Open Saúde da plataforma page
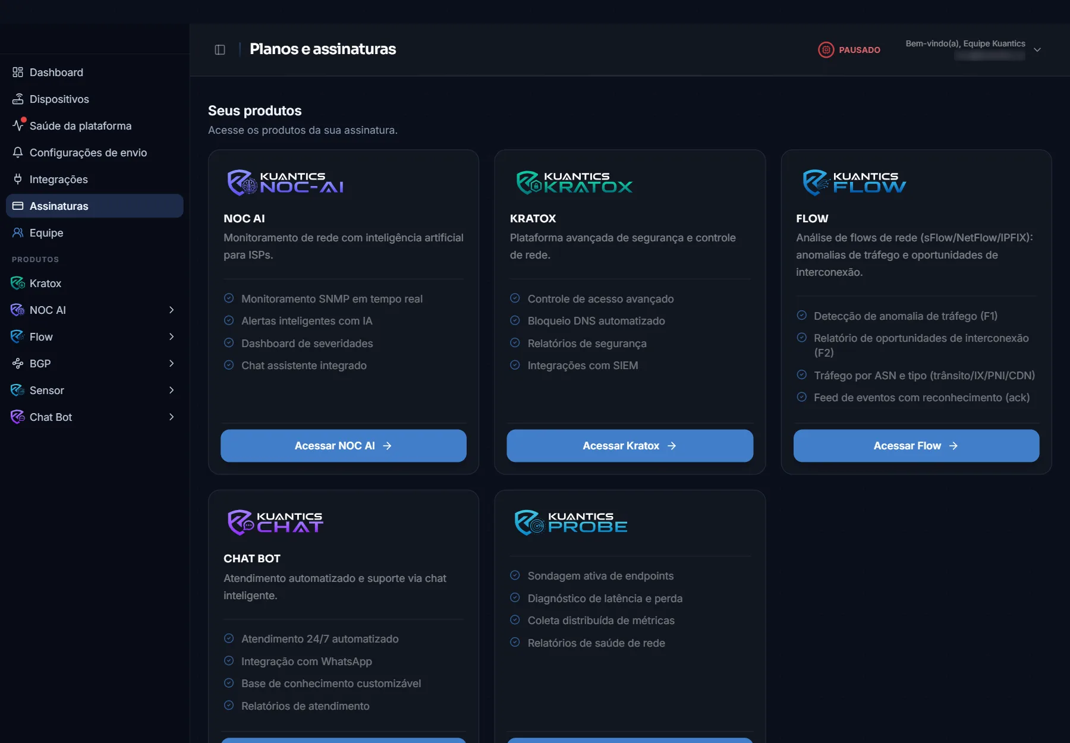 pos(95,125)
